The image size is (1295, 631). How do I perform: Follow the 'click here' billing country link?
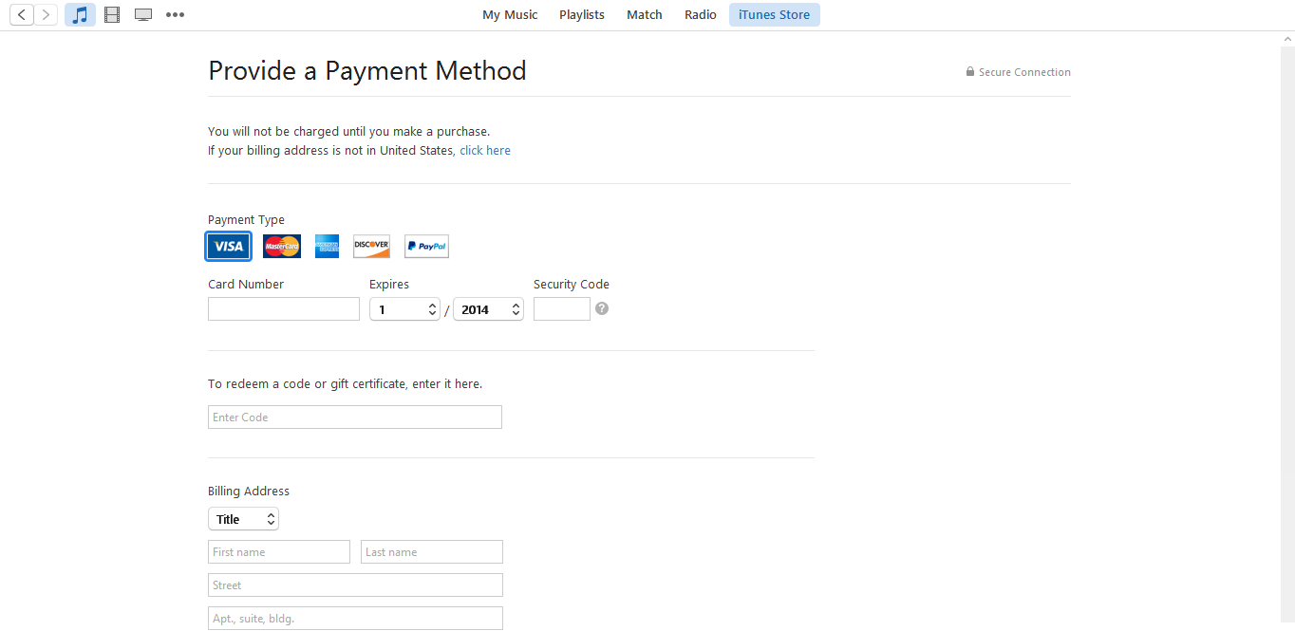pos(485,150)
